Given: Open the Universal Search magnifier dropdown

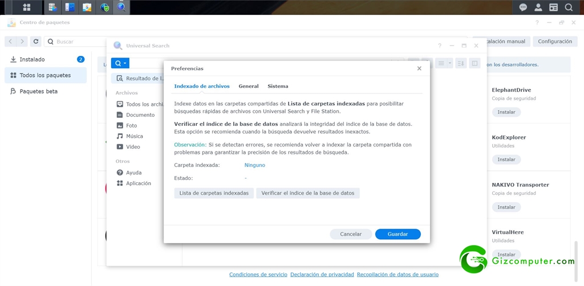Looking at the screenshot, I should pos(120,63).
